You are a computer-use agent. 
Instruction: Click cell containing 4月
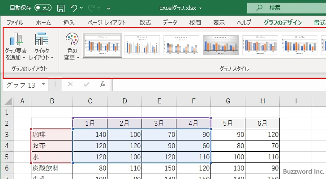pyautogui.click(x=193, y=124)
